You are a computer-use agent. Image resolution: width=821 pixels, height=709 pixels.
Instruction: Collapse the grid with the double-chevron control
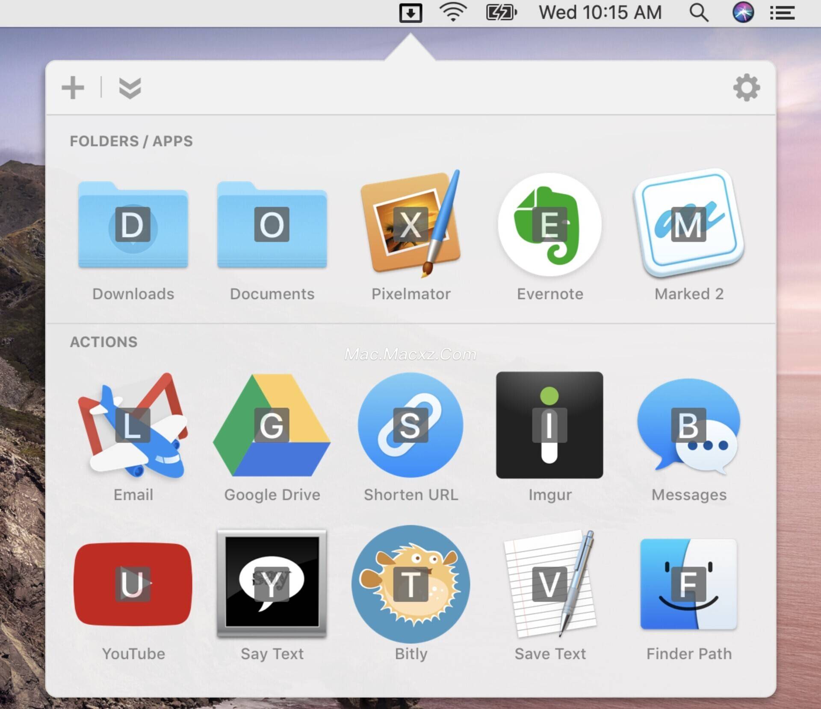tap(131, 88)
